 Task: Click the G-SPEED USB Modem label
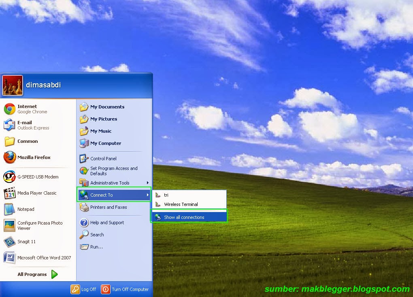click(38, 177)
